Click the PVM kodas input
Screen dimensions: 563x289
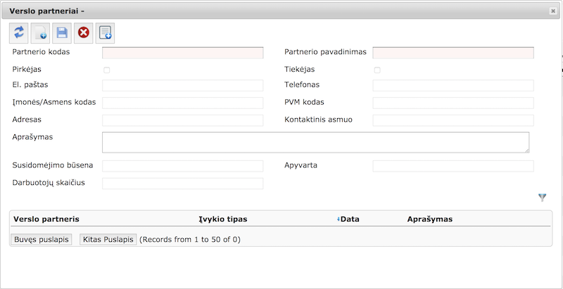click(x=453, y=103)
